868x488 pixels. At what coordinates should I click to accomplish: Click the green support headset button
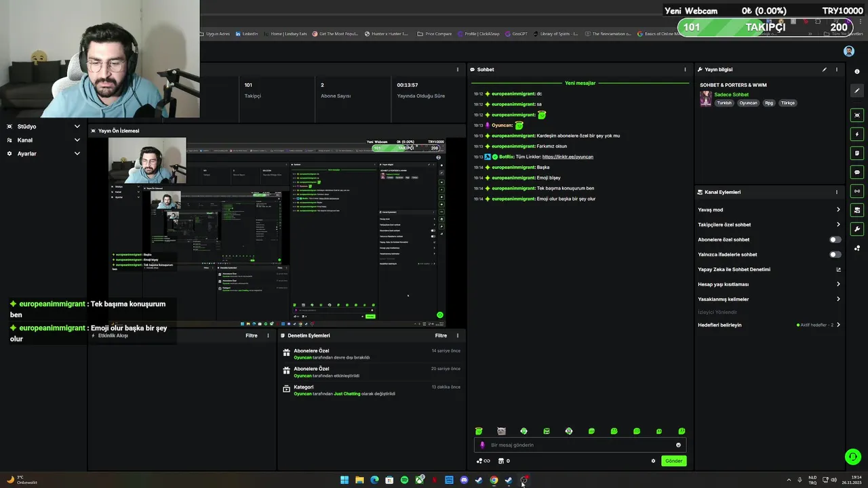pos(853,457)
